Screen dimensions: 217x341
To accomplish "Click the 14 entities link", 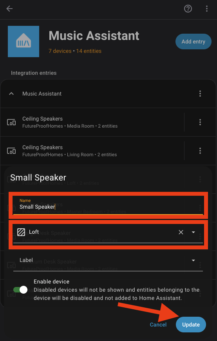I will click(x=89, y=51).
